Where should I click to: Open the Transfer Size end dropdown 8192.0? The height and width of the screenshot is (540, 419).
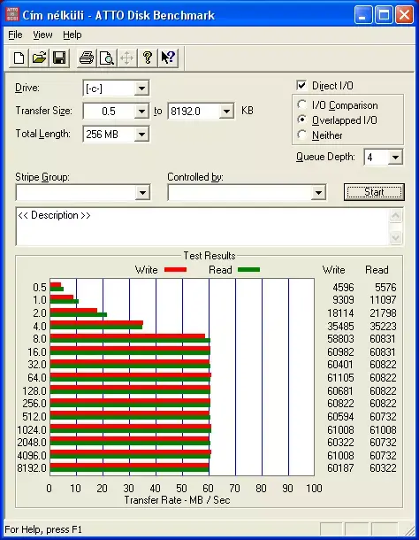(226, 112)
